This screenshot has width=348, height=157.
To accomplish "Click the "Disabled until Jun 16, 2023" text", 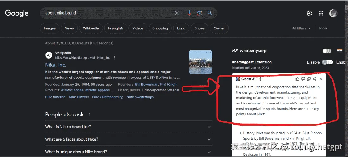I will click(x=250, y=68).
